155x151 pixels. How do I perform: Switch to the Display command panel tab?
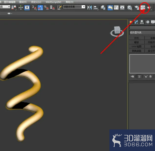pos(153,22)
